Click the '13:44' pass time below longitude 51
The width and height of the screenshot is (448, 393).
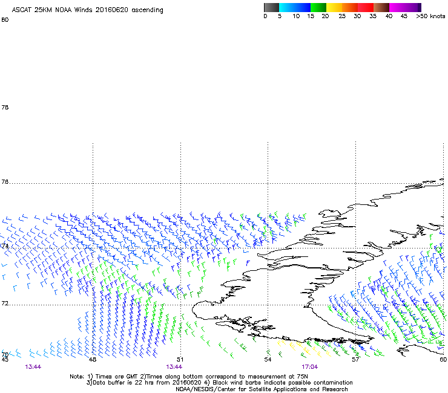[x=174, y=367]
